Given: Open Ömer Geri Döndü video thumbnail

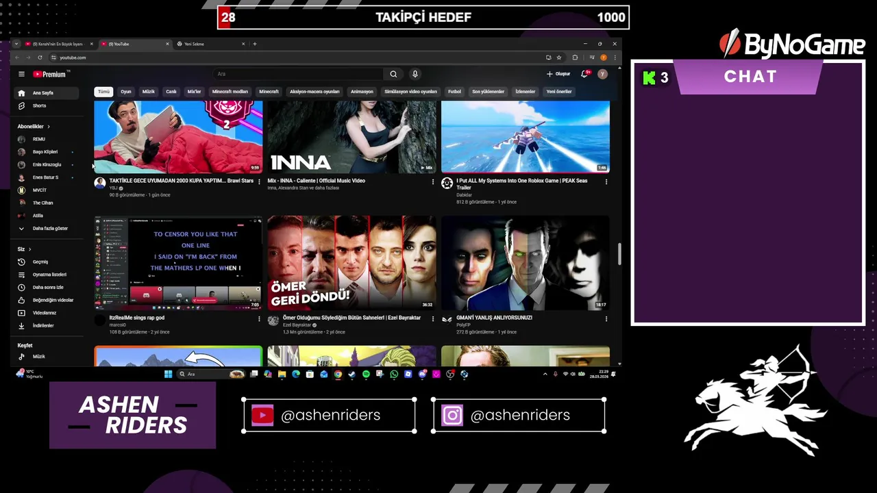Looking at the screenshot, I should [x=351, y=264].
